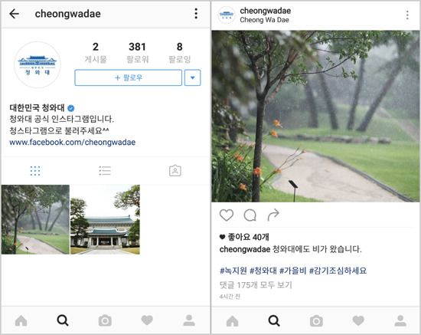The width and height of the screenshot is (421, 335).
Task: Open comments via speech bubble icon
Action: [x=250, y=215]
